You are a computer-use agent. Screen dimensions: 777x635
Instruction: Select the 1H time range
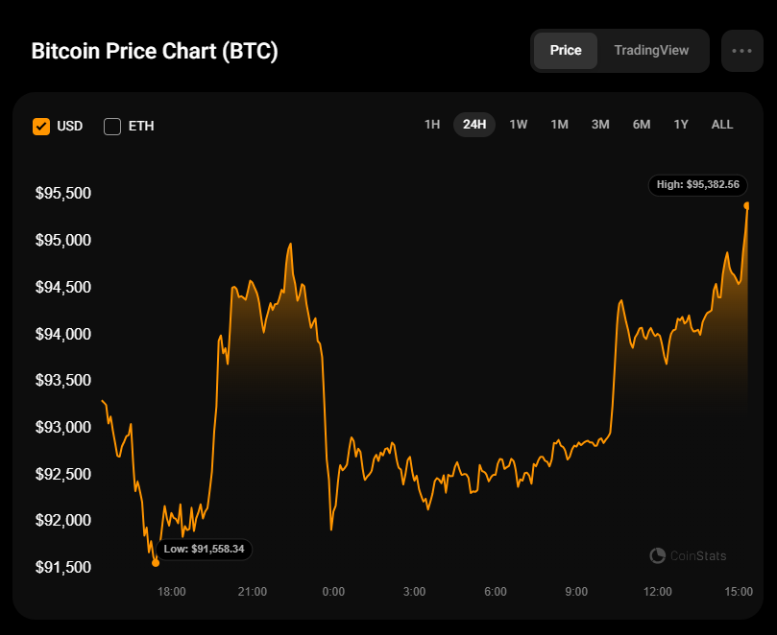coord(432,125)
